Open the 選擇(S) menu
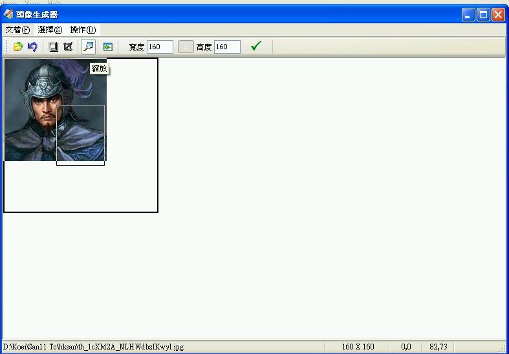 [x=50, y=30]
